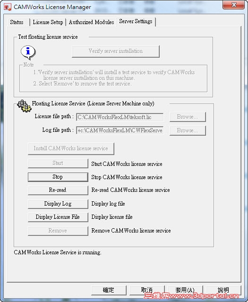Click the CAMWorks title bar app icon
The image size is (248, 302).
click(8, 7)
